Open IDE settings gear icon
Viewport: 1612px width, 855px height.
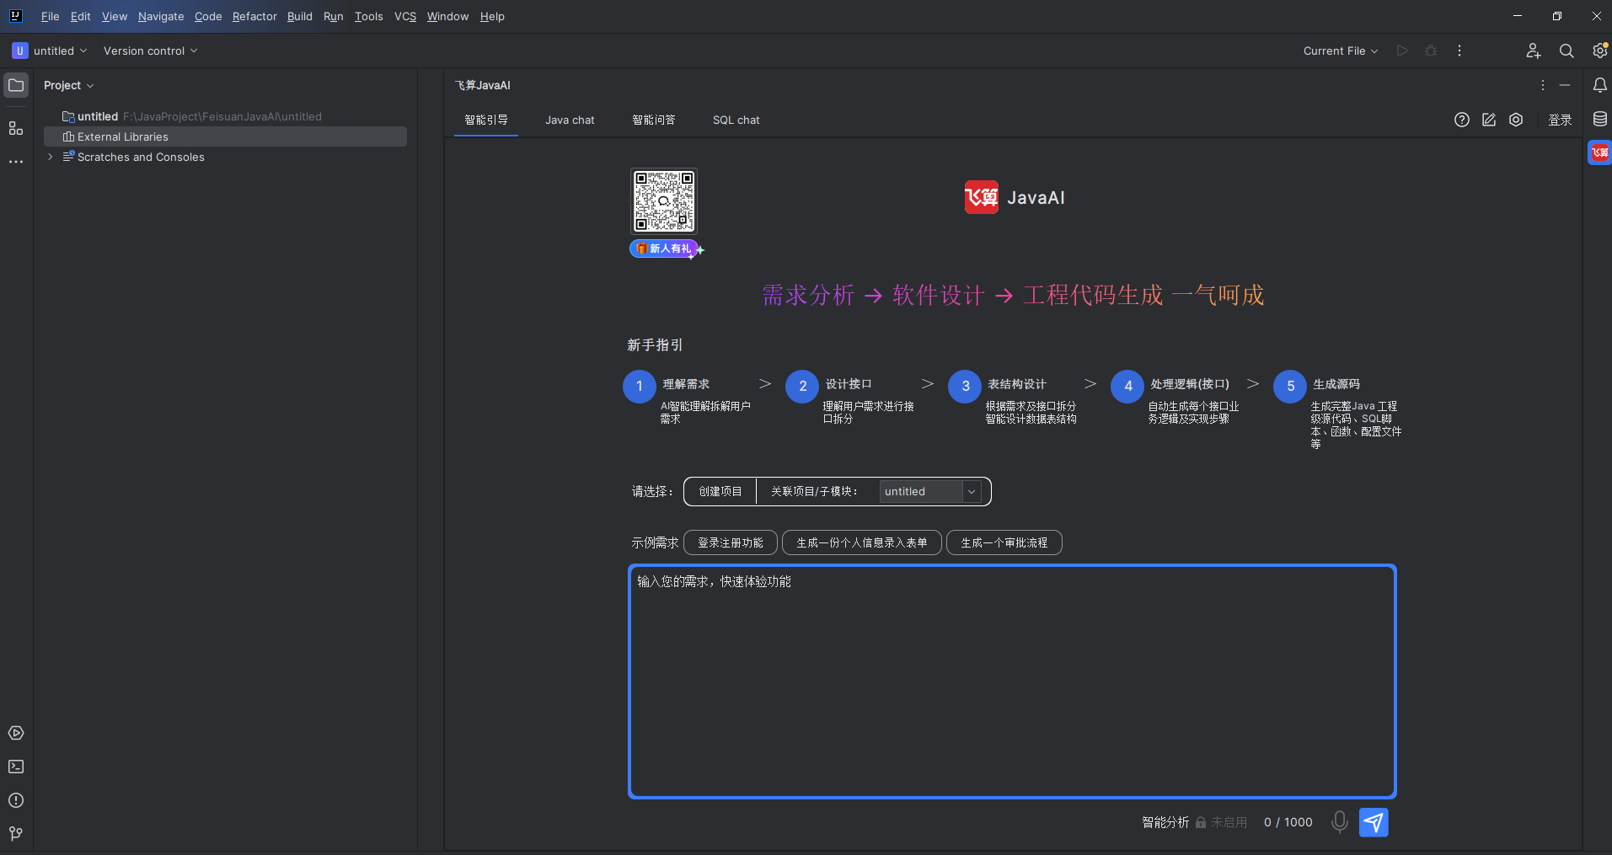click(x=1599, y=51)
